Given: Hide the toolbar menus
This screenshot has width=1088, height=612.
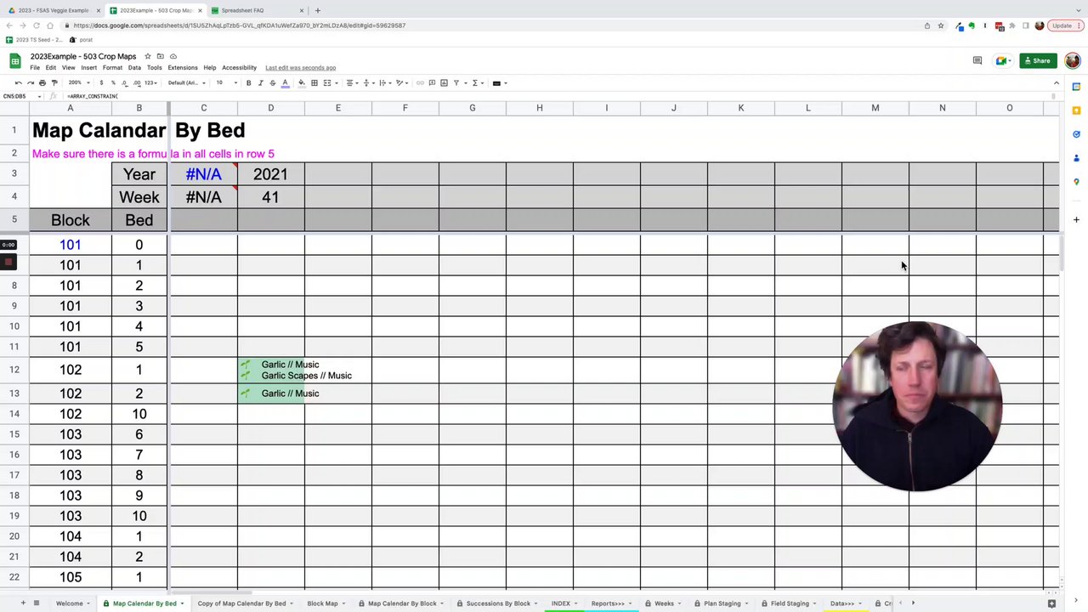Looking at the screenshot, I should tap(1057, 82).
